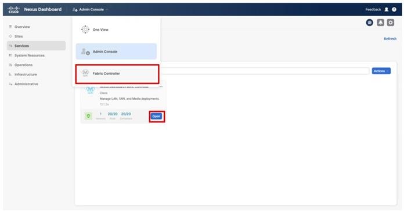Screen dimensions: 404x211
Task: Click the Open button on the service card
Action: (156, 117)
